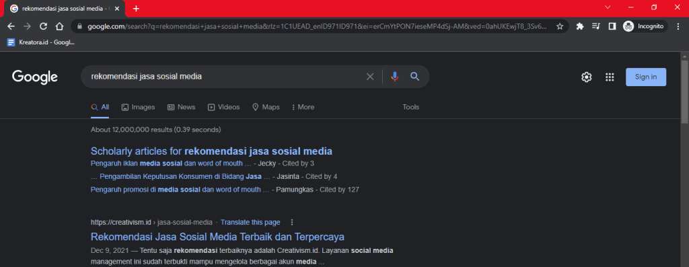Open media controls in the browser toolbar

[596, 26]
